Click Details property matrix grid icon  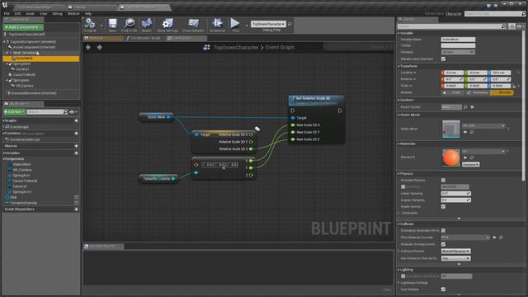[511, 26]
